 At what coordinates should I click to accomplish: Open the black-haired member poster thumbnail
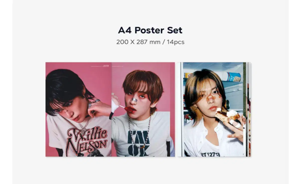[79, 109]
